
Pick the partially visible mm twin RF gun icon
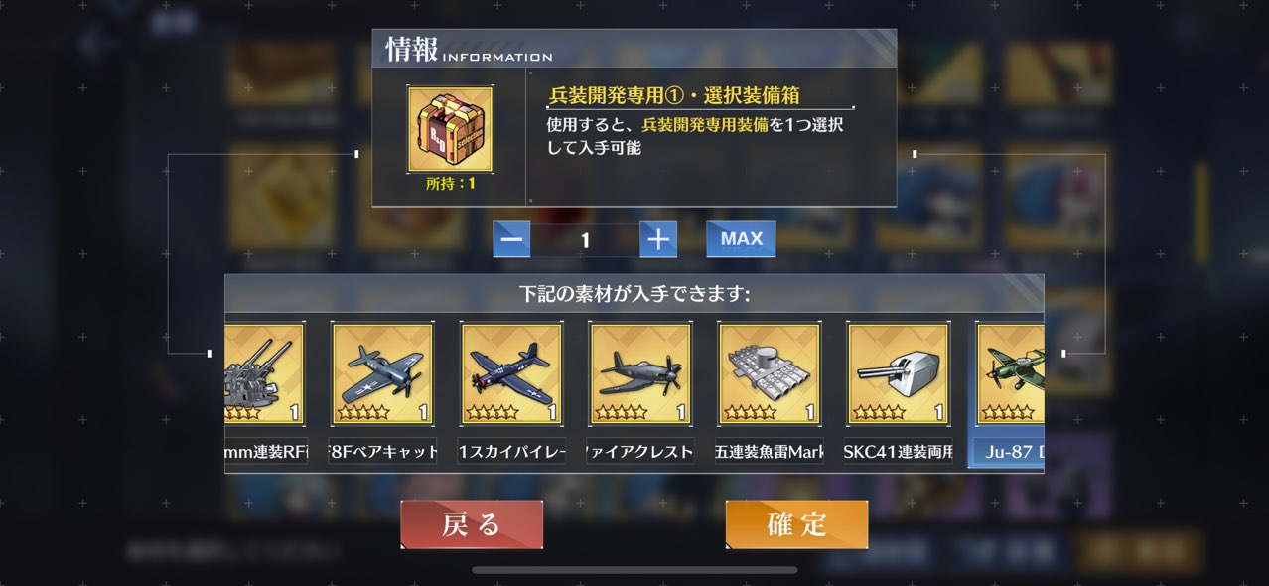coord(264,373)
